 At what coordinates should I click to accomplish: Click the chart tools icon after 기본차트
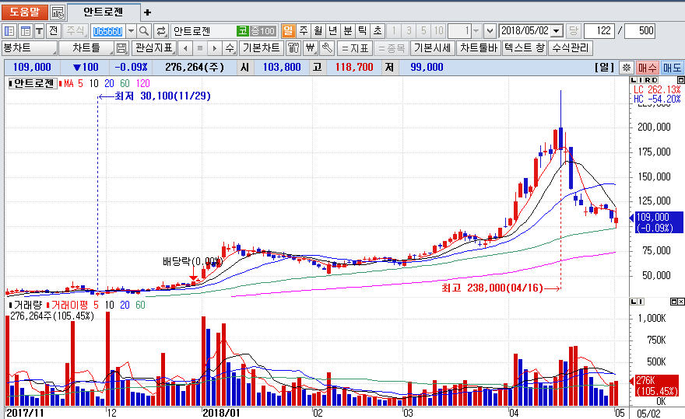click(293, 48)
